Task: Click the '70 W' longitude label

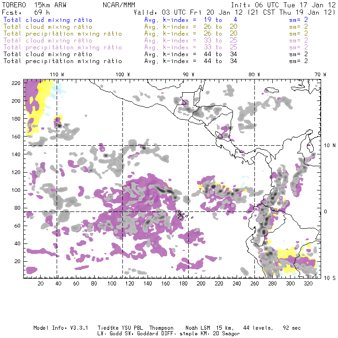Action: click(x=320, y=74)
